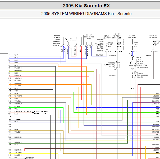
Task: Click the stop light switch schematic symbol
Action: tap(133, 61)
